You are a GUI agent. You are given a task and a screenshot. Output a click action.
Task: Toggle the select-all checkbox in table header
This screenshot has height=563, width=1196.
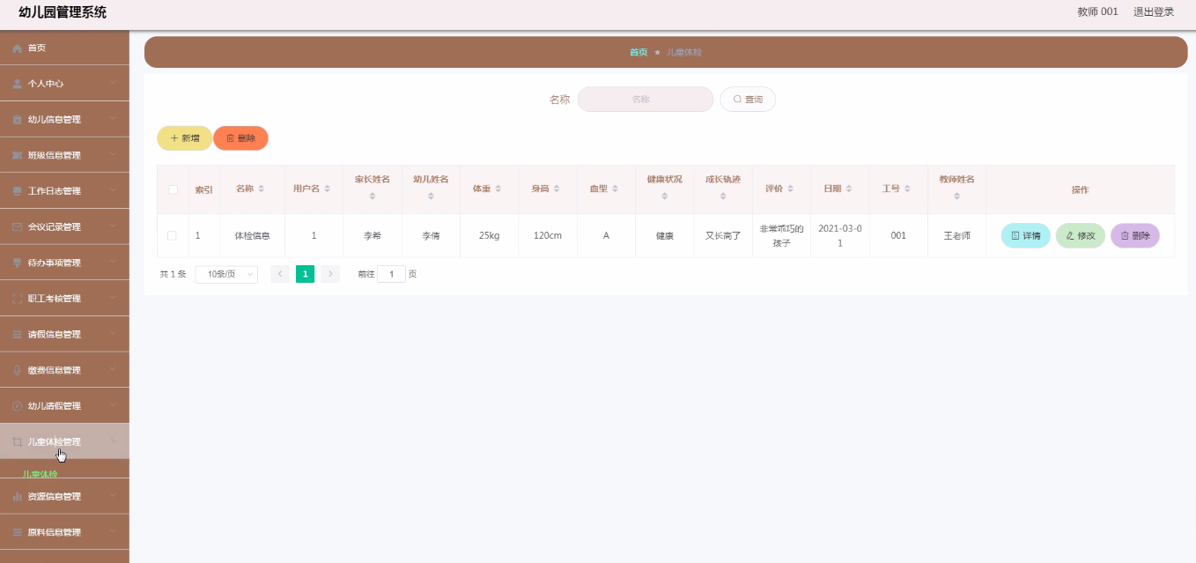[173, 189]
